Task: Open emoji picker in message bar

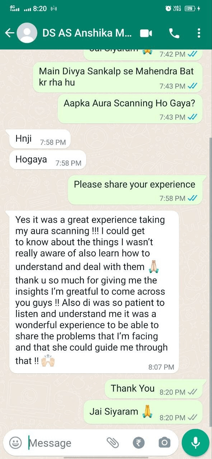Action: pos(15,443)
